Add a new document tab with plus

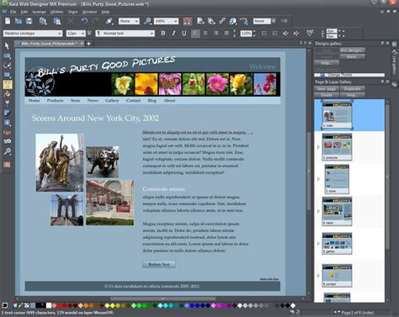(88, 44)
